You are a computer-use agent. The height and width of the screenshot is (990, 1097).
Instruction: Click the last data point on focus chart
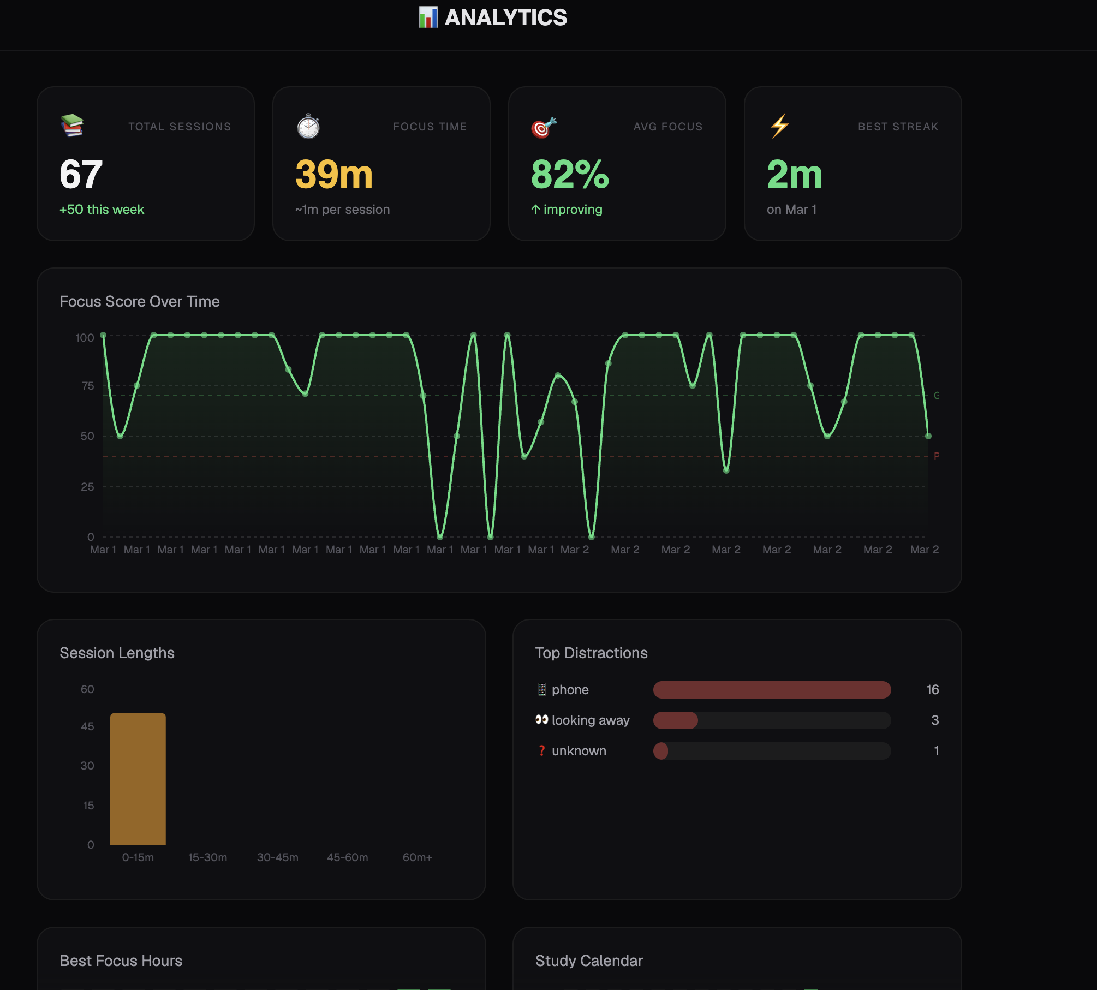(928, 436)
